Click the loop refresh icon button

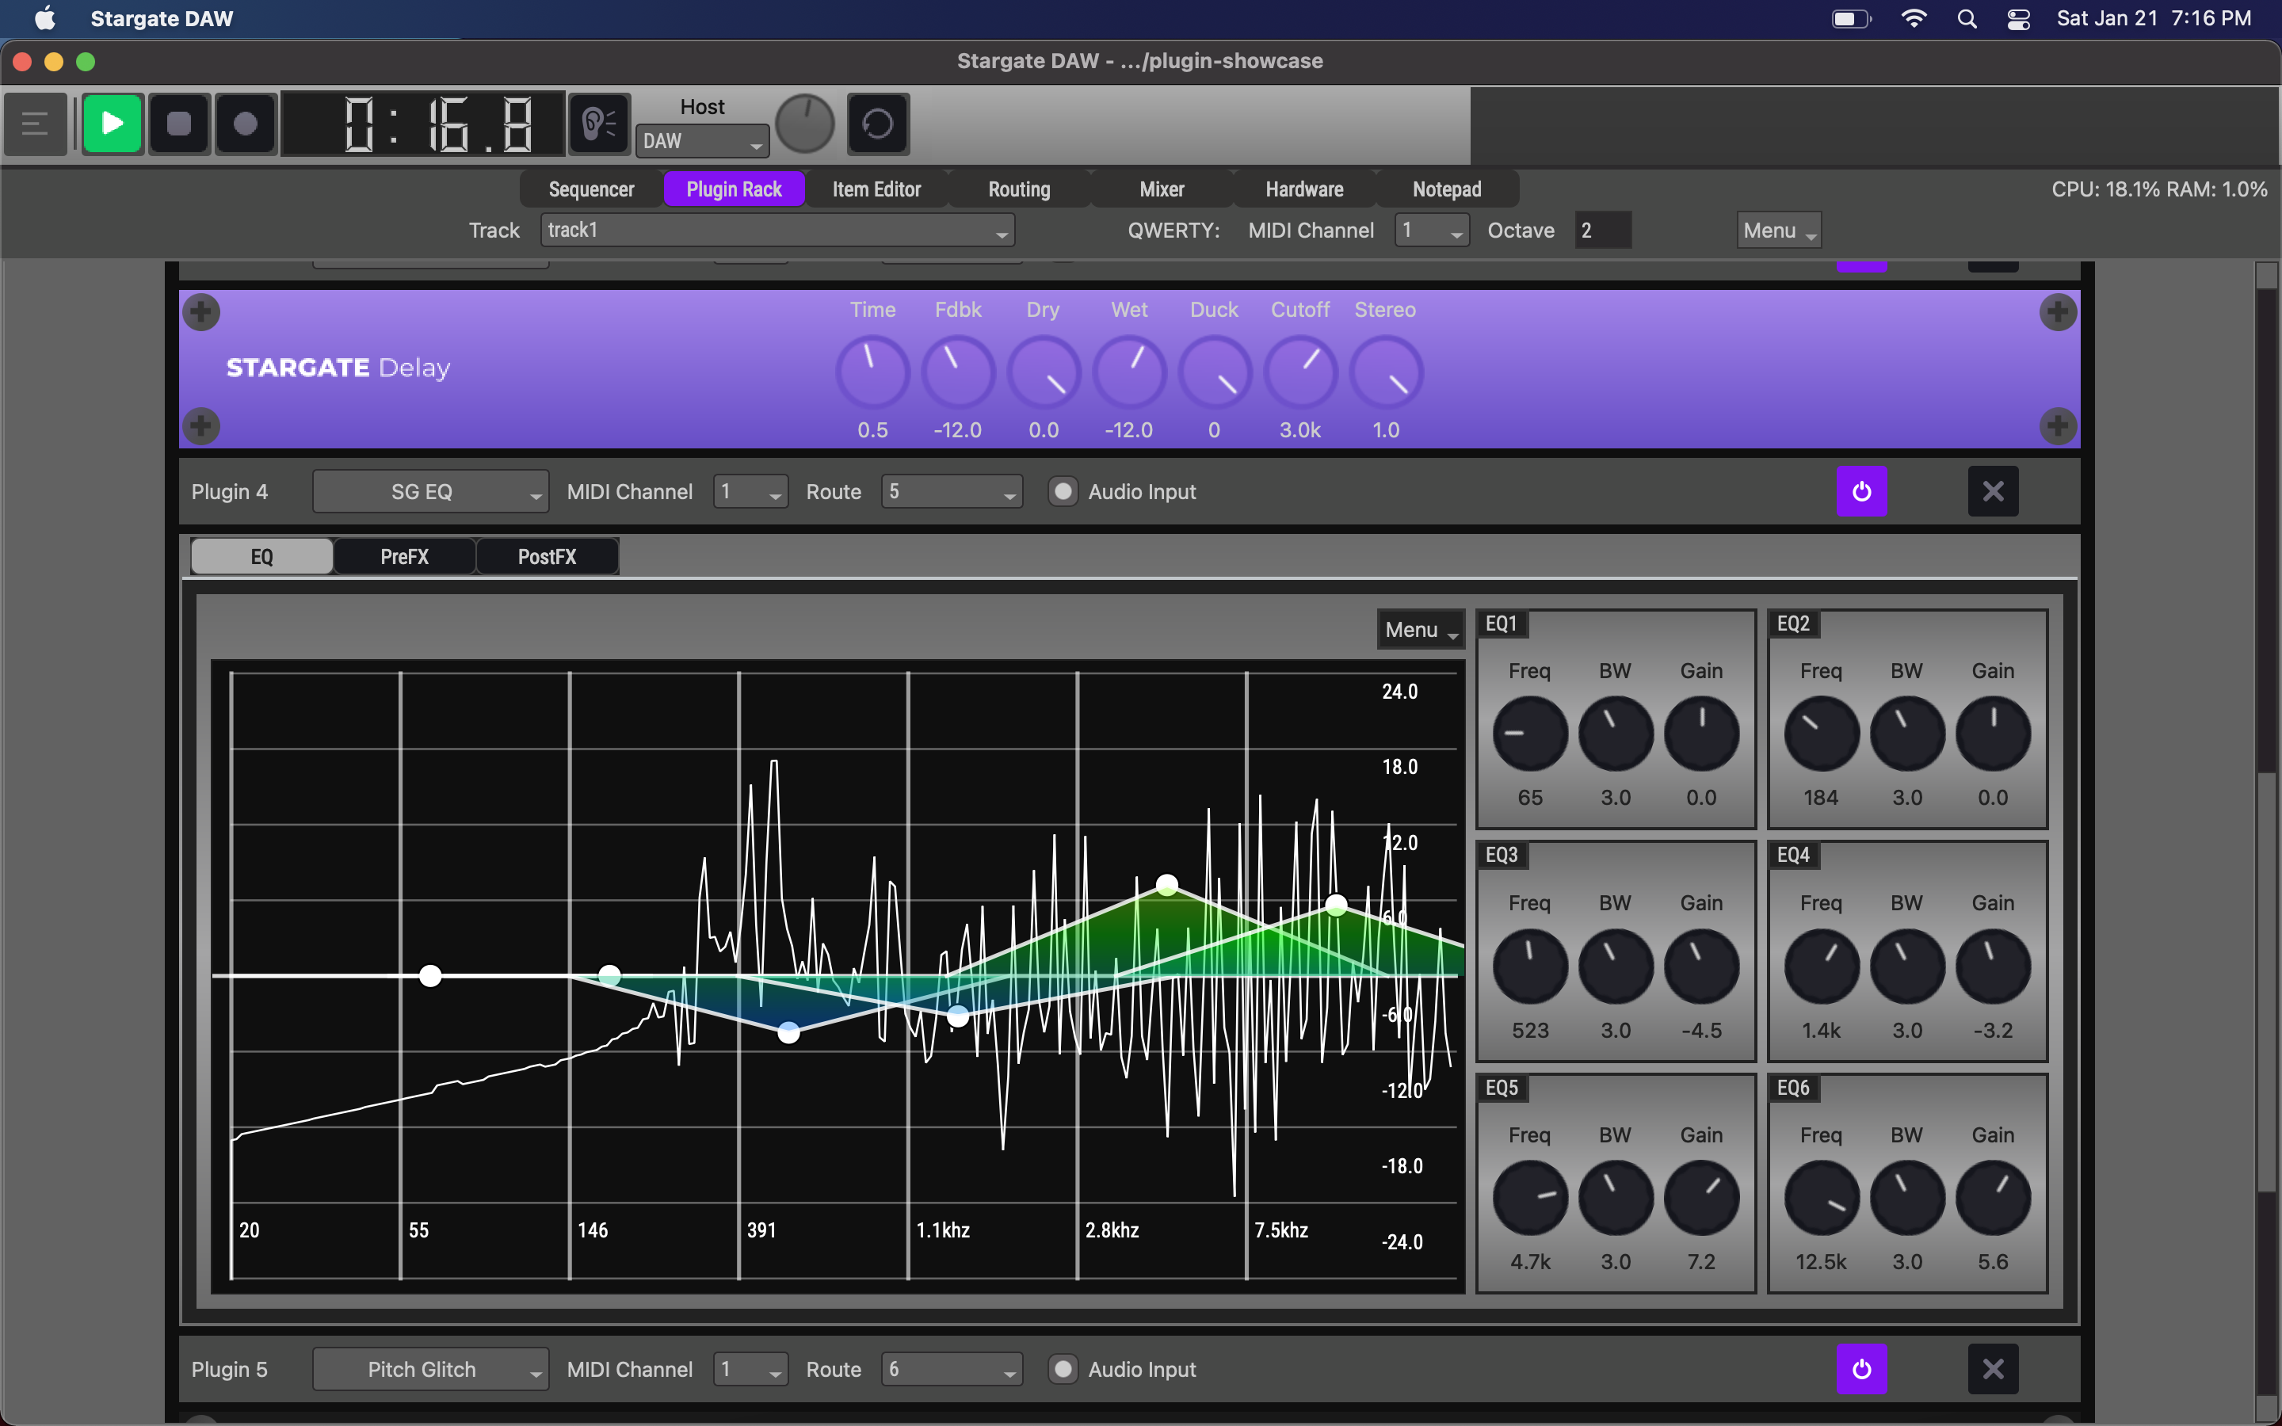[x=877, y=124]
